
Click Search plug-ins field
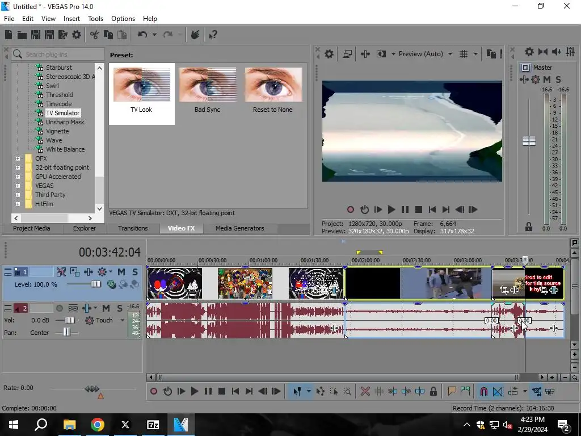[58, 54]
